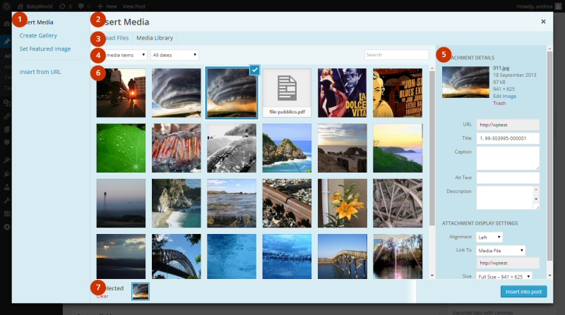Viewport: 565px width, 315px height.
Task: Click the attachment preview image 011.jpg
Action: pyautogui.click(x=465, y=82)
